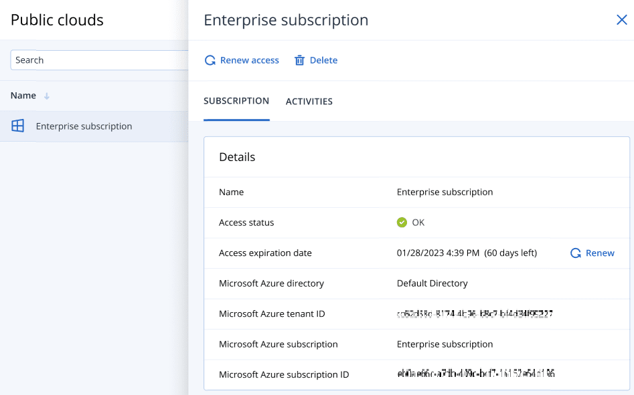The height and width of the screenshot is (395, 634).
Task: Click the Renew link in expiration row
Action: click(x=600, y=253)
